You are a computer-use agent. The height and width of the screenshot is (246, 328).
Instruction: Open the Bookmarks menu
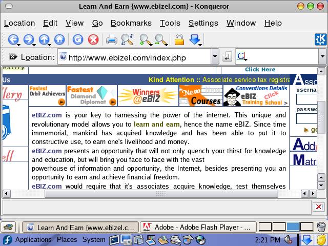point(131,23)
